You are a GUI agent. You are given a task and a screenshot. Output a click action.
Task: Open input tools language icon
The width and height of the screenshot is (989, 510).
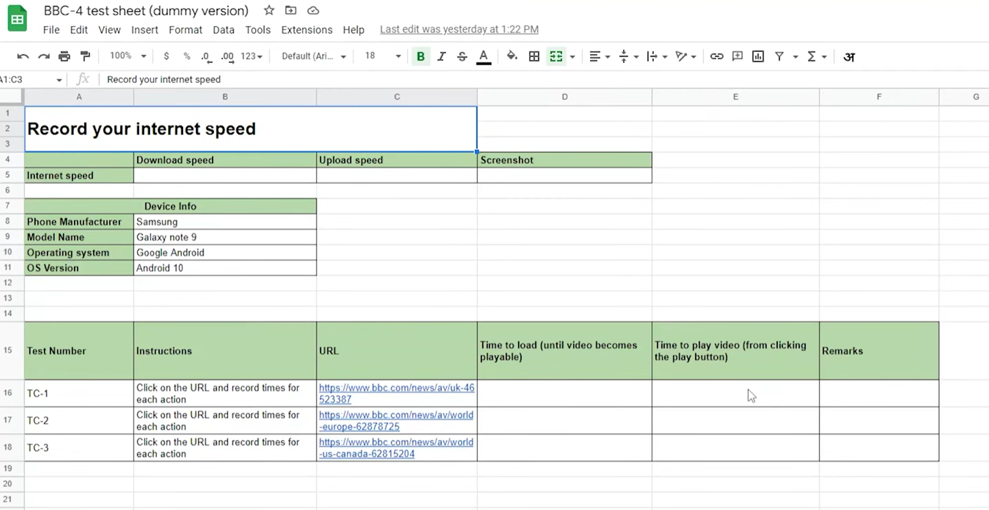849,56
